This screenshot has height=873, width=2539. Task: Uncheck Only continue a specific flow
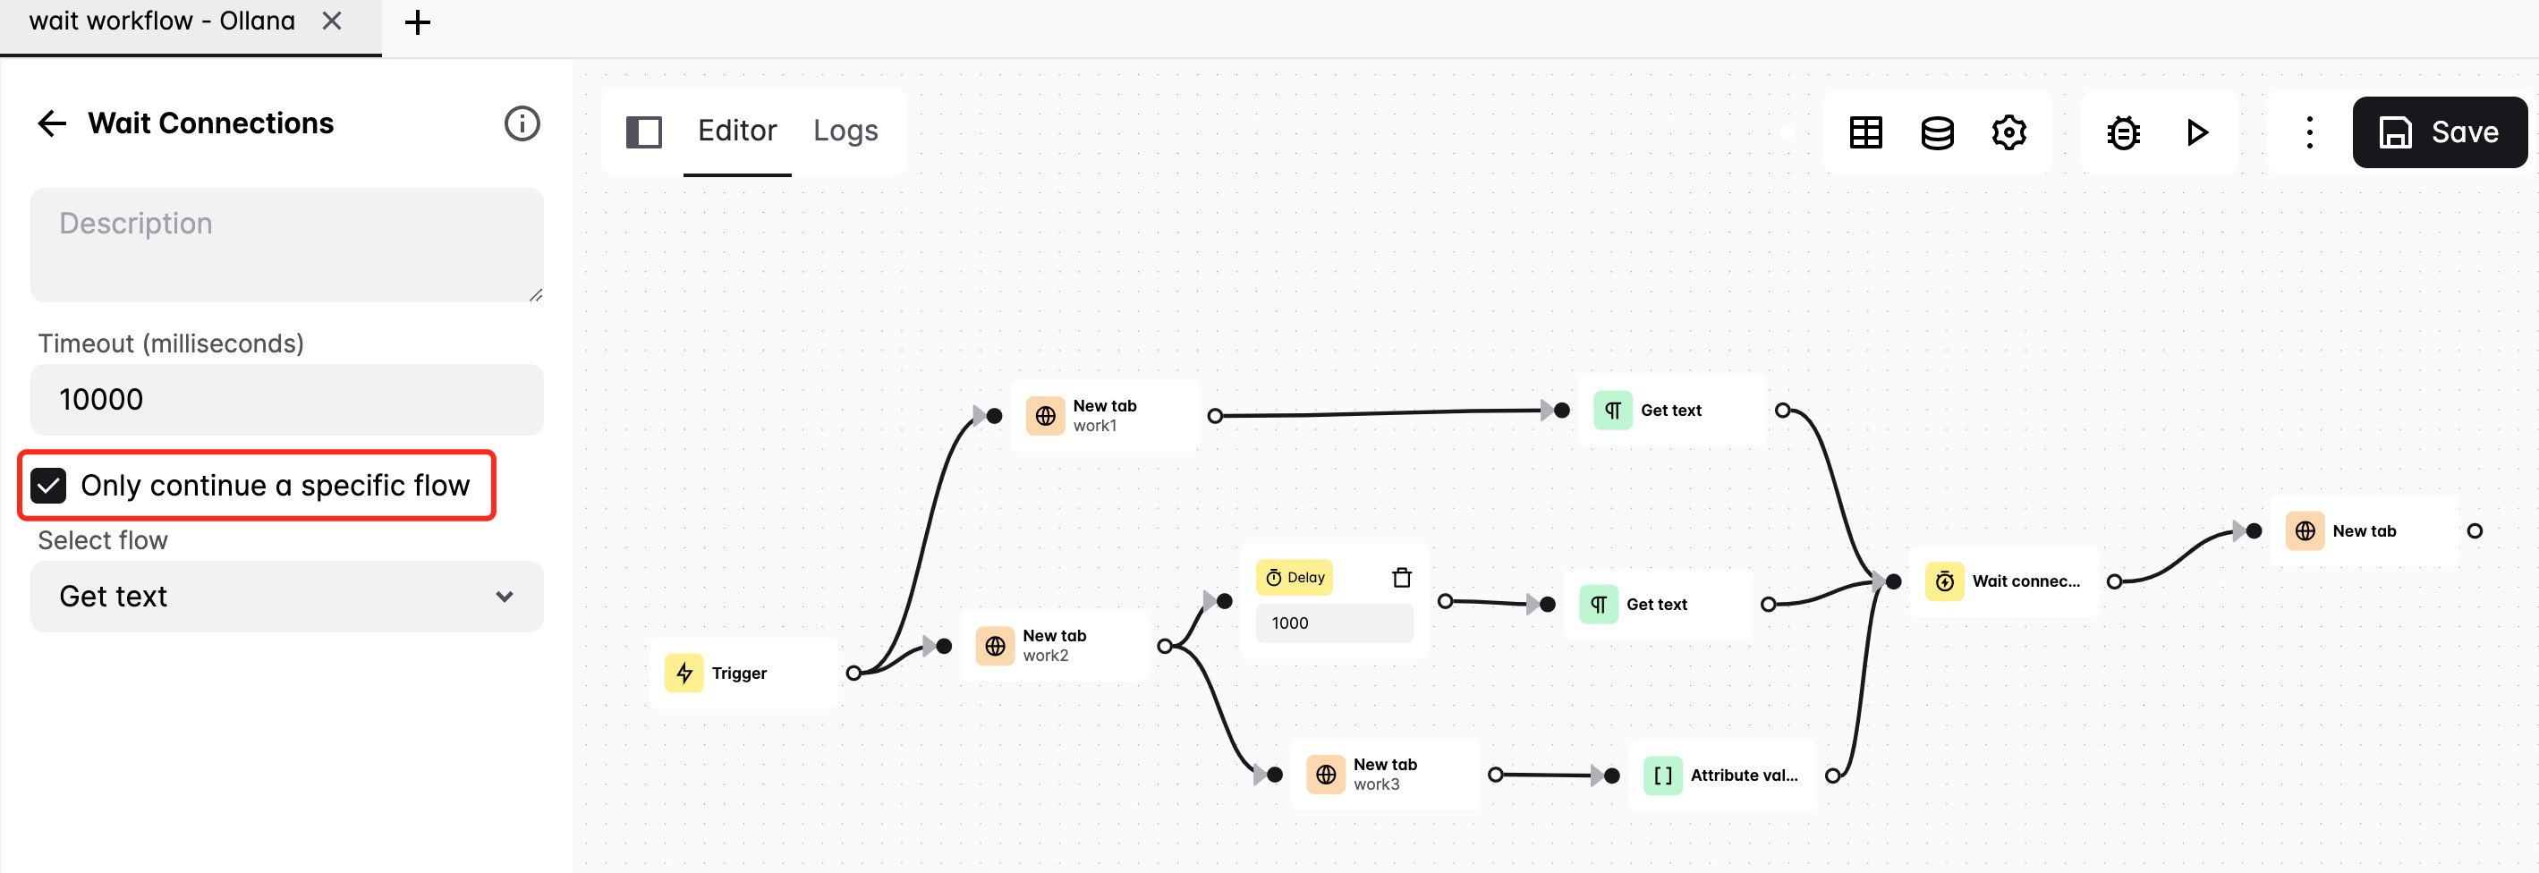tap(48, 486)
